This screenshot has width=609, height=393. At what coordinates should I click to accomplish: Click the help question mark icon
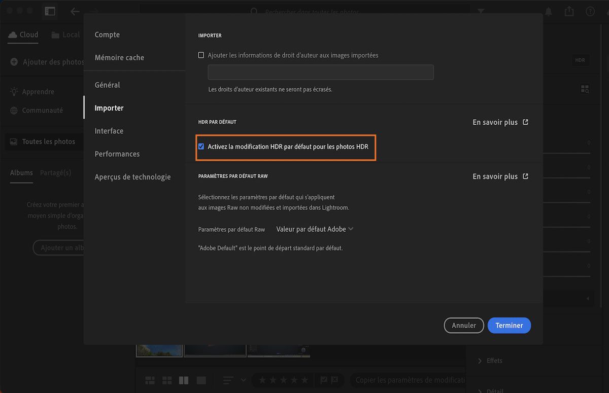point(590,11)
